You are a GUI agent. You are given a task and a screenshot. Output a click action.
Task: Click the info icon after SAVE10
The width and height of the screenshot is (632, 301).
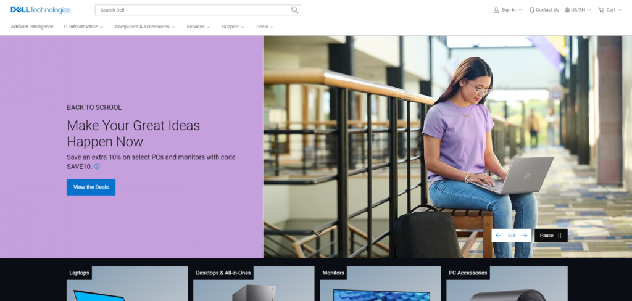(x=97, y=167)
